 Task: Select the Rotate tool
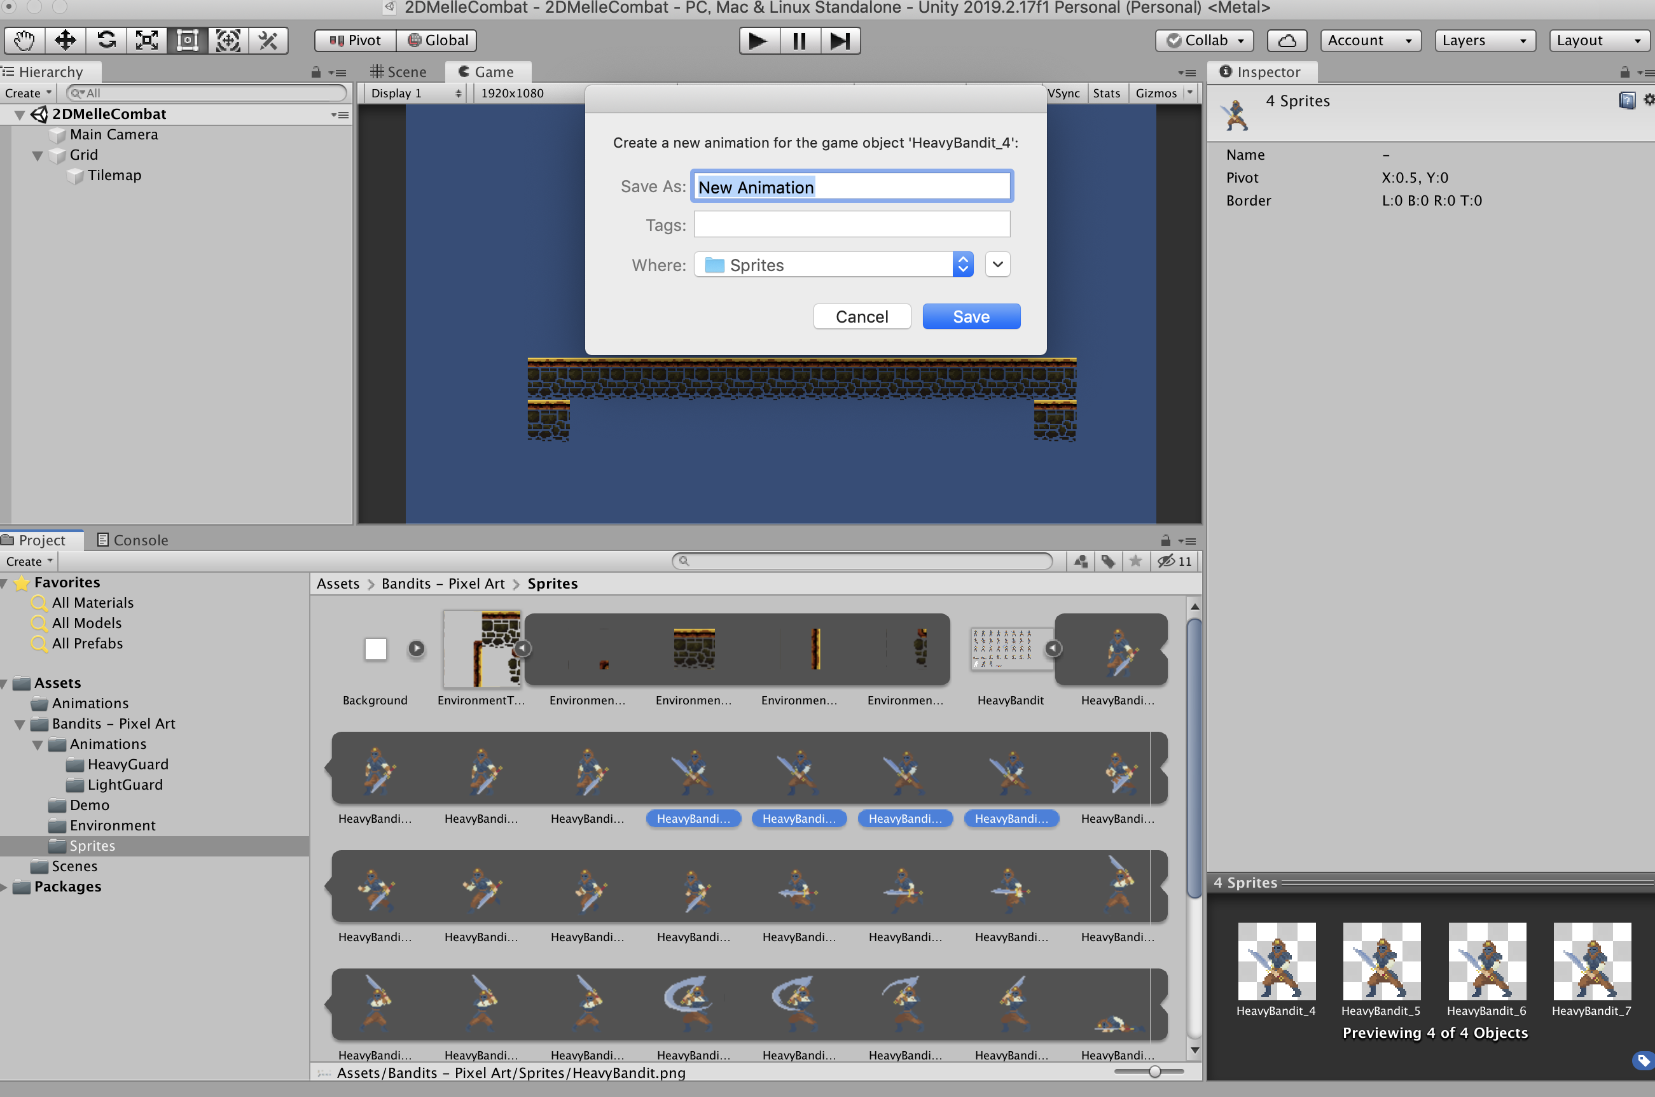(106, 41)
